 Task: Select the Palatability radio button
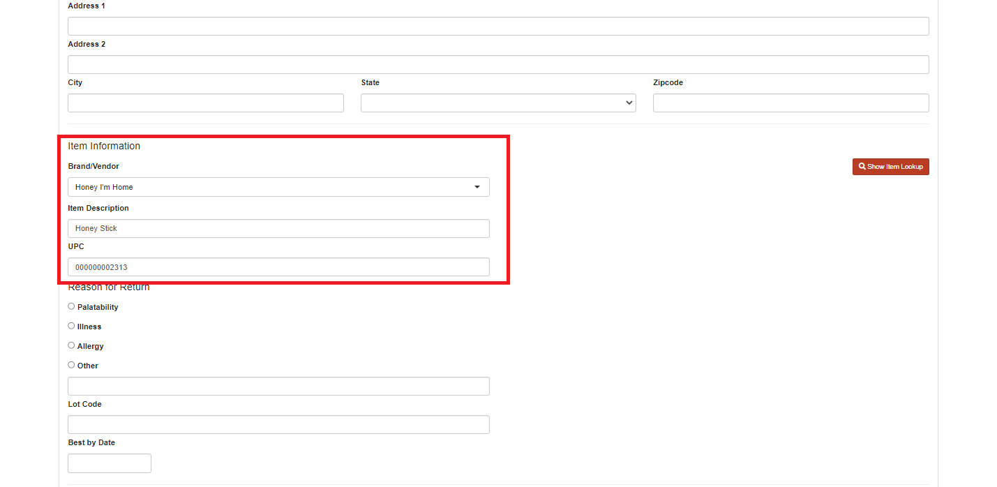(x=71, y=306)
